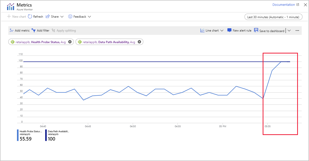Click the Save to dashboard disk icon
Viewport: 309px width, 161px height.
[x=256, y=31]
